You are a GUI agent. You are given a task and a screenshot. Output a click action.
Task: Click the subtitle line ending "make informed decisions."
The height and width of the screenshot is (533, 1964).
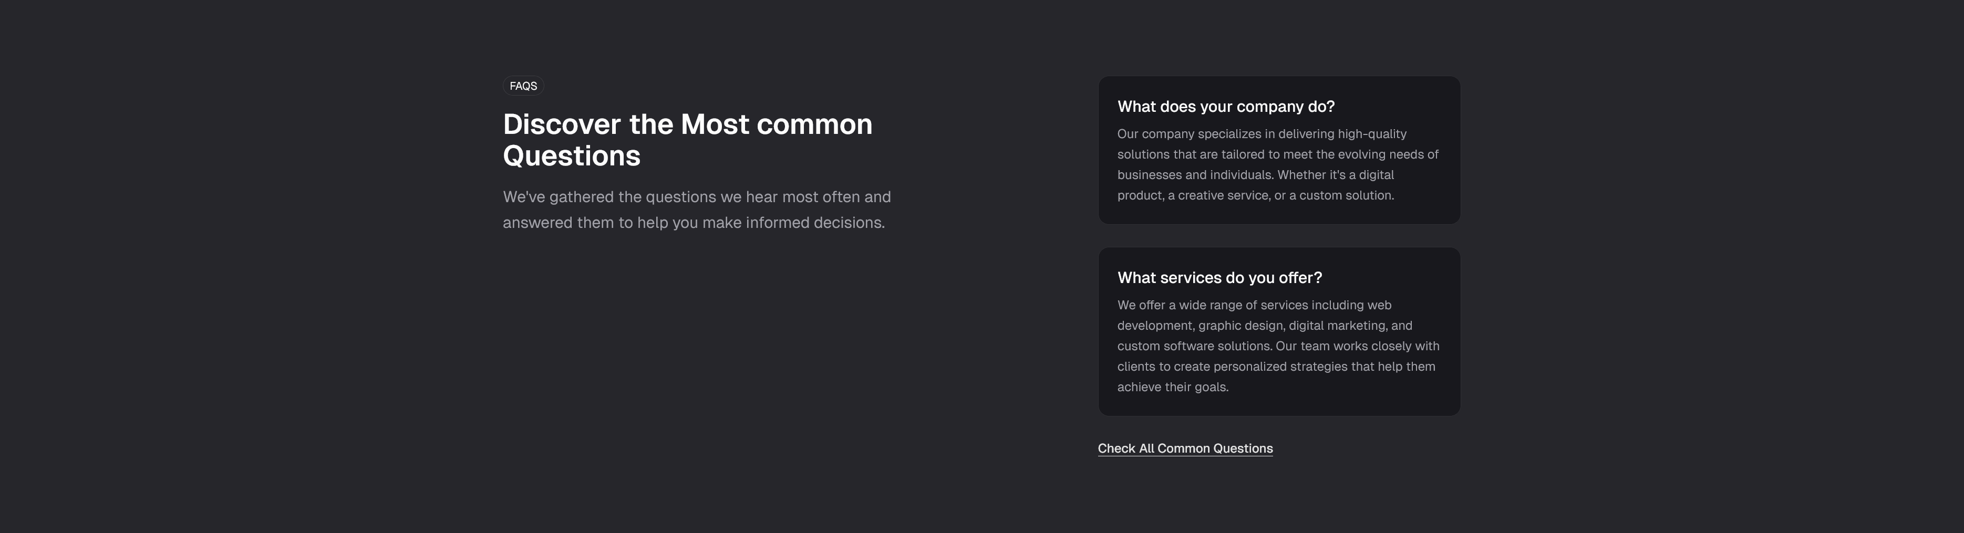click(693, 223)
